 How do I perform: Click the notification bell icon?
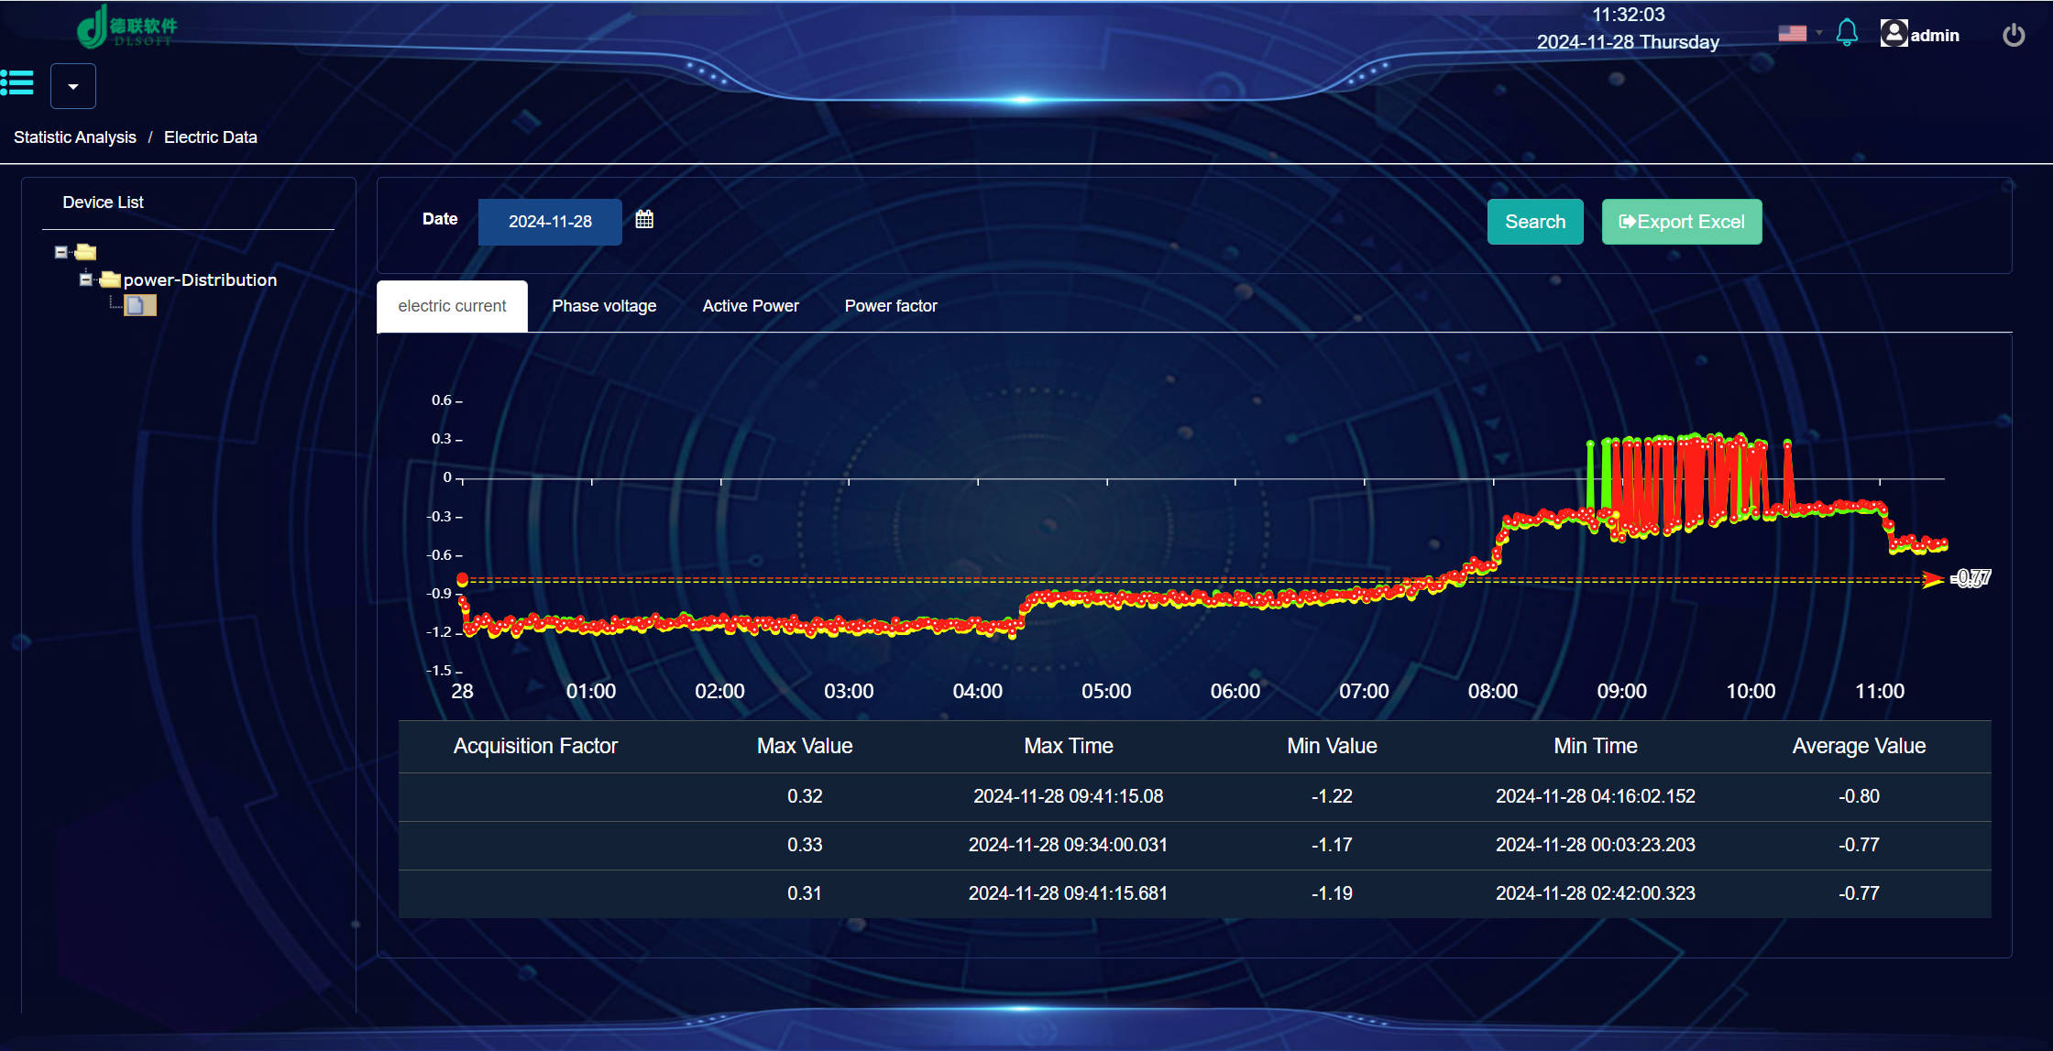(1846, 33)
